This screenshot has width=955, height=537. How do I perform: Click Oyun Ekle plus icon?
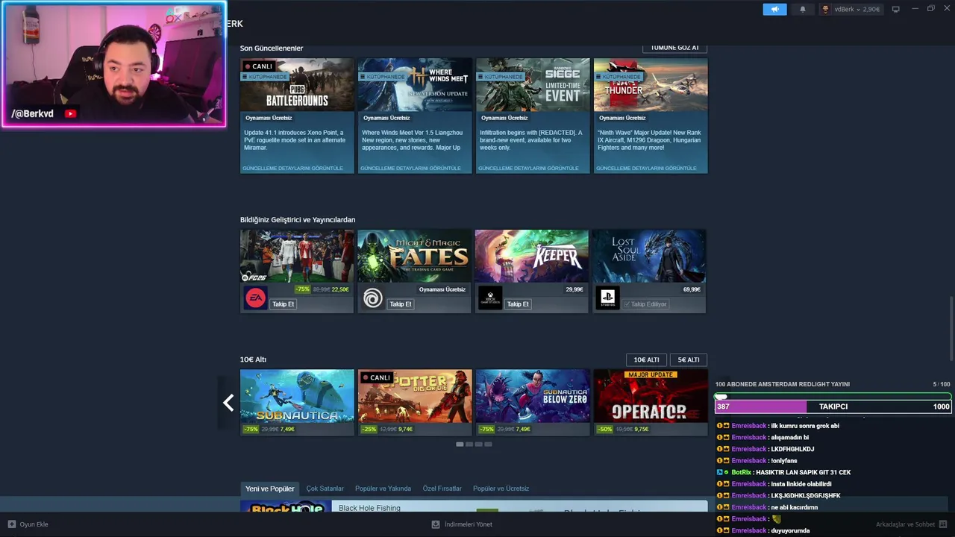[11, 524]
